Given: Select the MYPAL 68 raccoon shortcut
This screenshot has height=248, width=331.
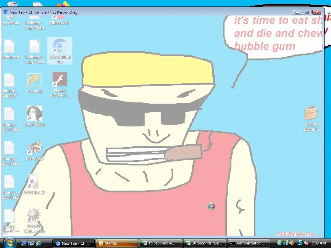Looking at the screenshot, I should click(x=34, y=150).
